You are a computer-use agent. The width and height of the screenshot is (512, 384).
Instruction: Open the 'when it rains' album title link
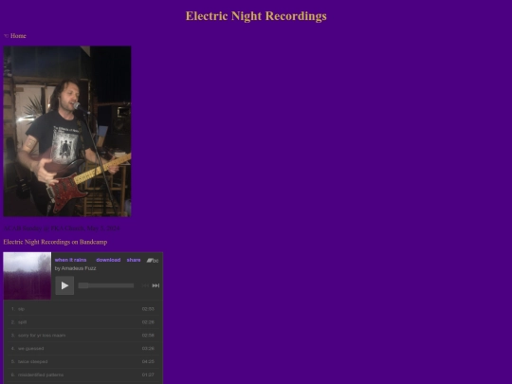70,260
